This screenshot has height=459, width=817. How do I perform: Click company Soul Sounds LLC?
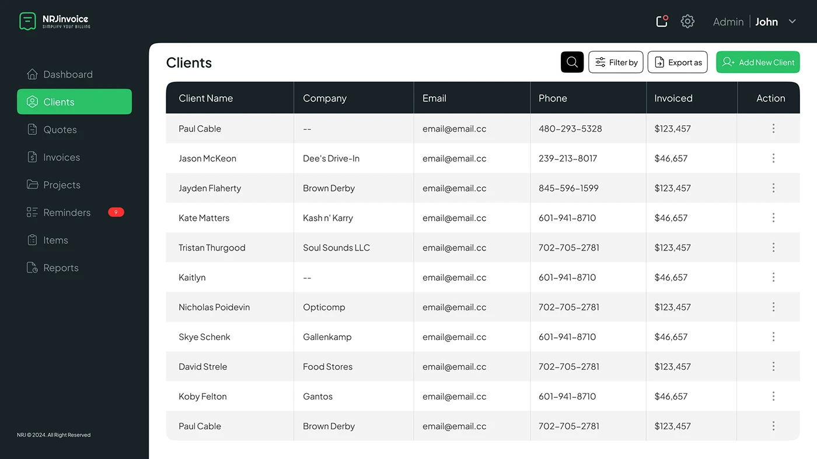336,248
